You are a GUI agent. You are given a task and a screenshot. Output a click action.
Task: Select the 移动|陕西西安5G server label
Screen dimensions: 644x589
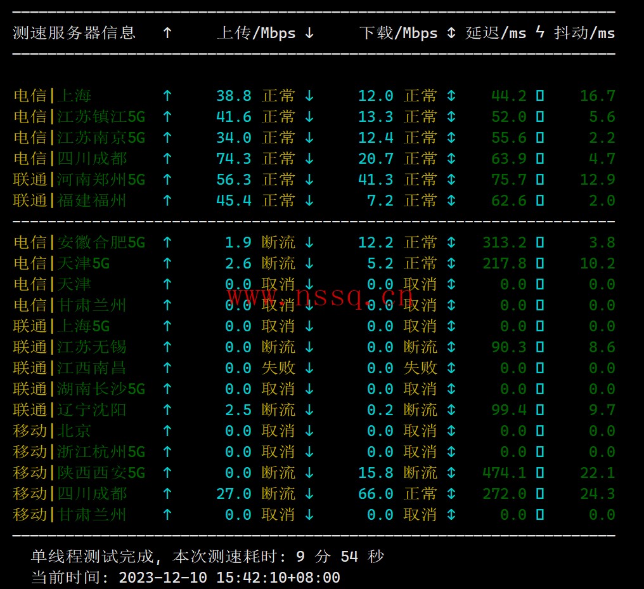(x=79, y=473)
